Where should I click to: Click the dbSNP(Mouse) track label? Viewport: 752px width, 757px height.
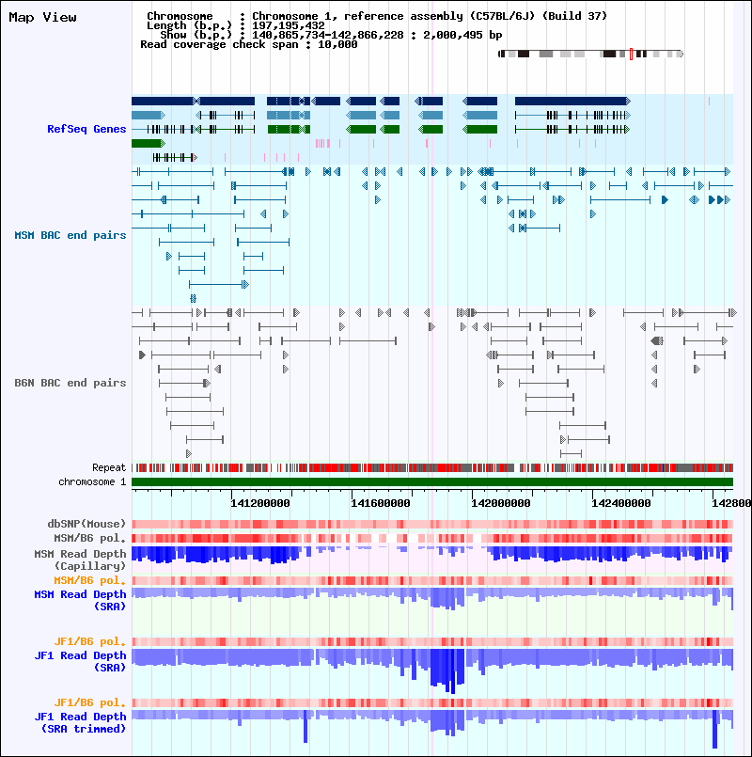click(x=86, y=524)
